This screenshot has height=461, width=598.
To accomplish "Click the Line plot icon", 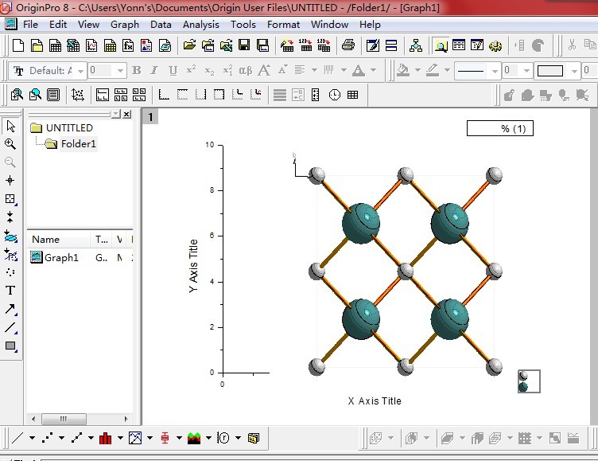I will click(x=17, y=437).
